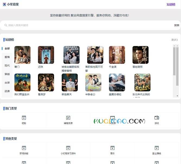Click the 我们野蛮生长 title text
Screen dimensions: 181x164
point(22,94)
